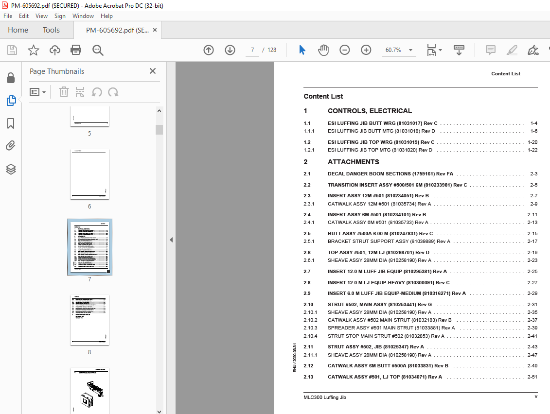Upload file to cloud icon
The height and width of the screenshot is (414, 550).
point(55,50)
